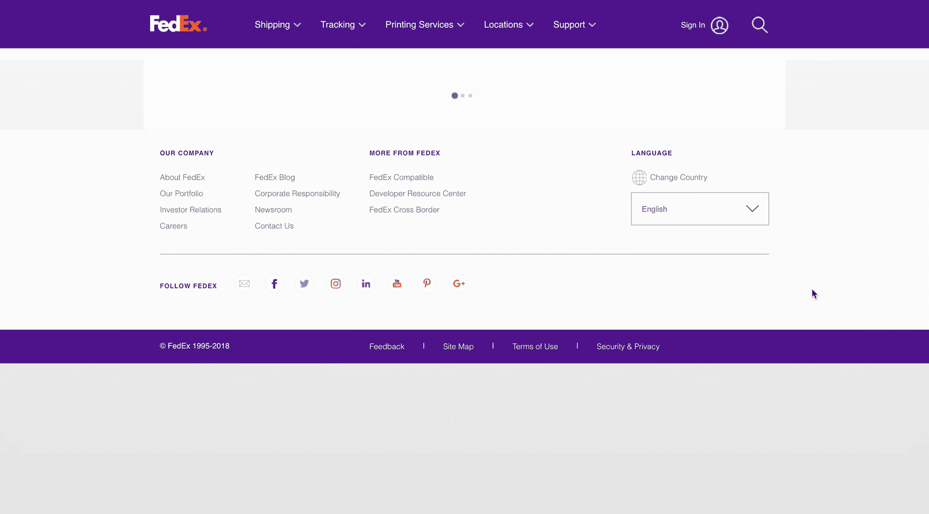The width and height of the screenshot is (929, 514).
Task: Open FedEx Compatible link
Action: point(402,177)
